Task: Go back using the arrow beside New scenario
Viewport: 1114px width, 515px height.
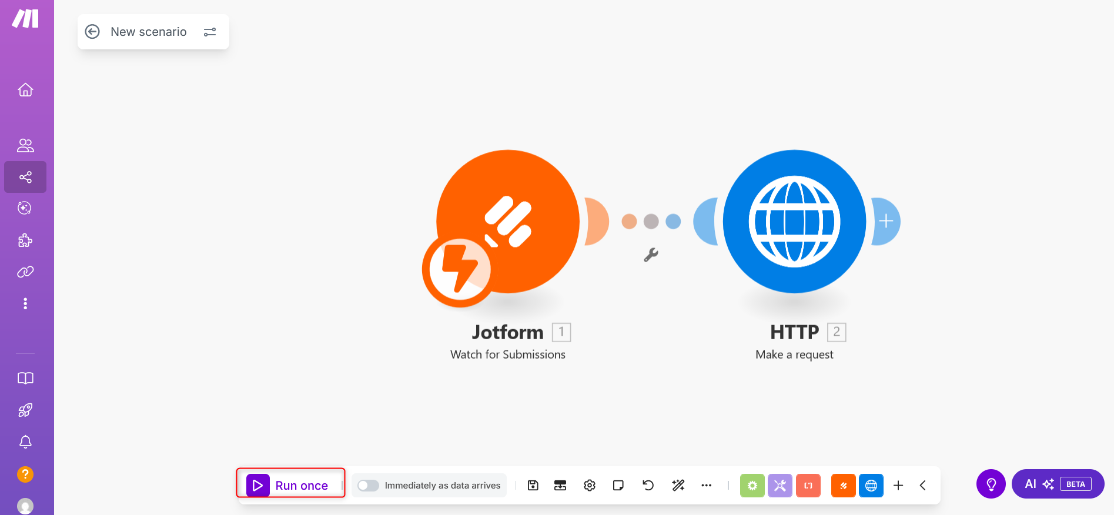Action: 92,32
